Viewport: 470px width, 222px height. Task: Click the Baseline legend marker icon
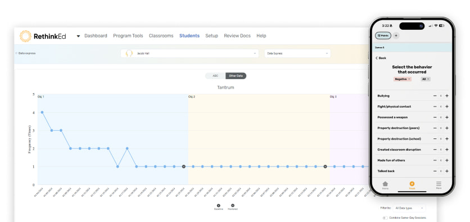coord(219,206)
